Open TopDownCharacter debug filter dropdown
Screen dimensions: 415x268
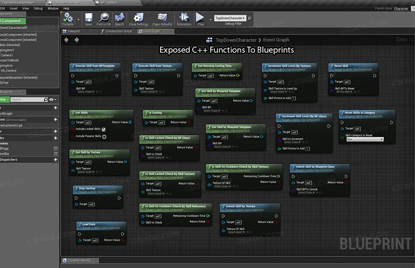[x=230, y=18]
